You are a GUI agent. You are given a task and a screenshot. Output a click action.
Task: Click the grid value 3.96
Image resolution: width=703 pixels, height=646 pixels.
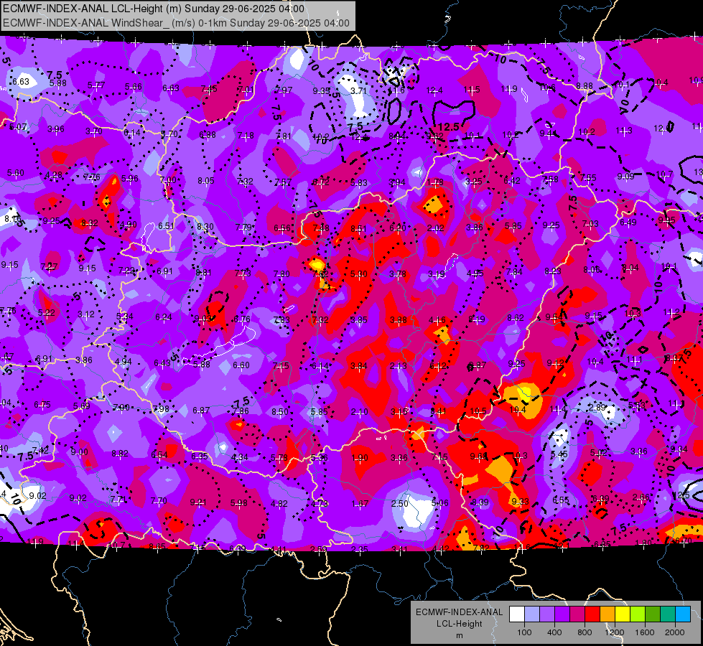(56, 128)
